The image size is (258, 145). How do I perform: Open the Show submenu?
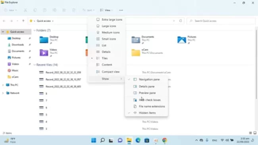(x=106, y=79)
